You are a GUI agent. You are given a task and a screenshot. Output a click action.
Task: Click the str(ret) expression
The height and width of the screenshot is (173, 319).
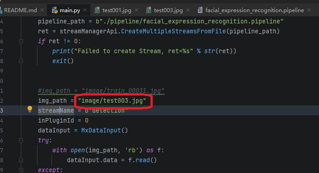(x=218, y=51)
